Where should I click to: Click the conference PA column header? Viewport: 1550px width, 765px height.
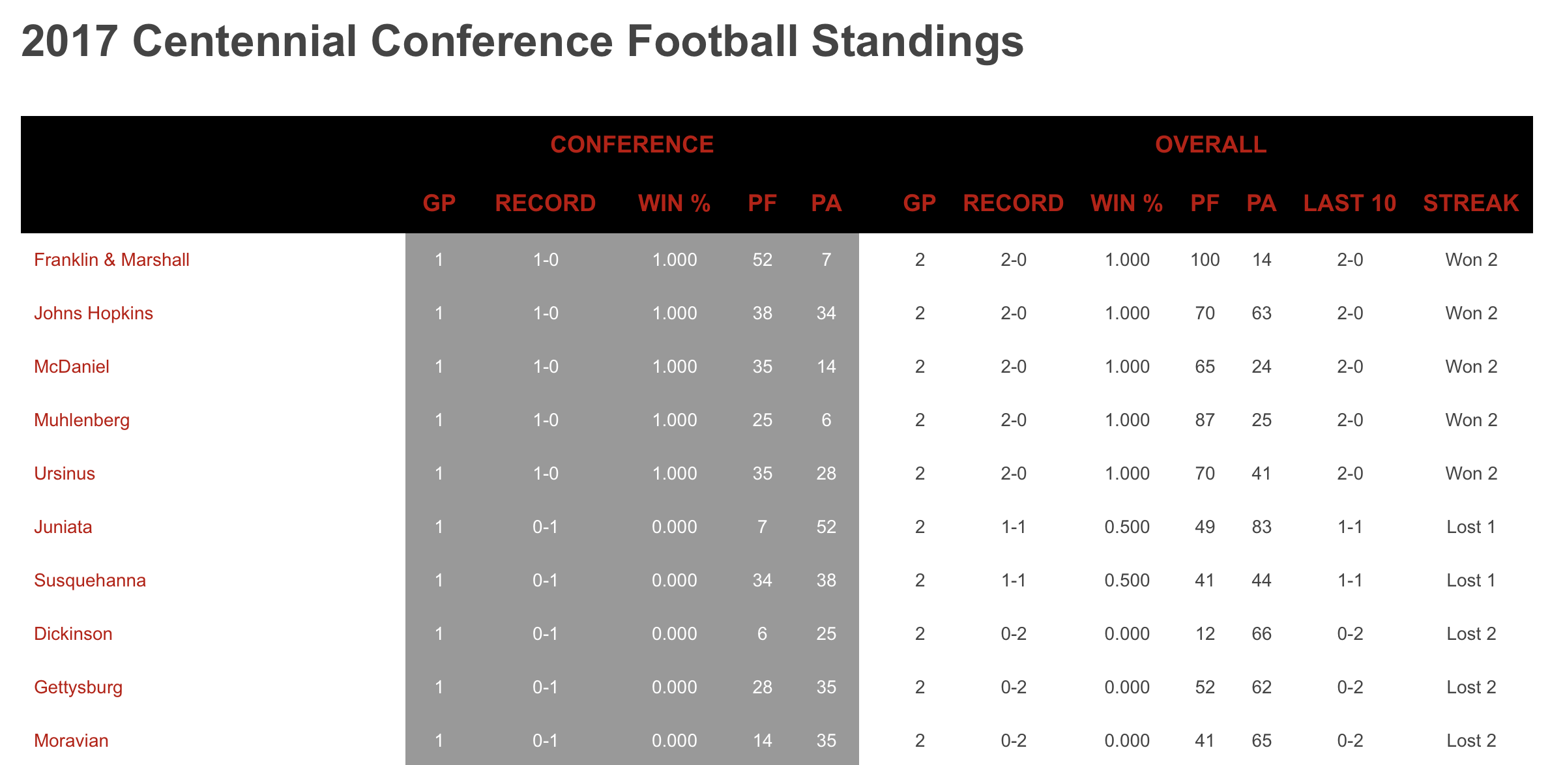[826, 203]
